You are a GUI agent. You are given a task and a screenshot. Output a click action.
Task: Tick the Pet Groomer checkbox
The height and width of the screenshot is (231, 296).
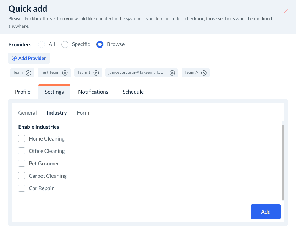coord(22,163)
